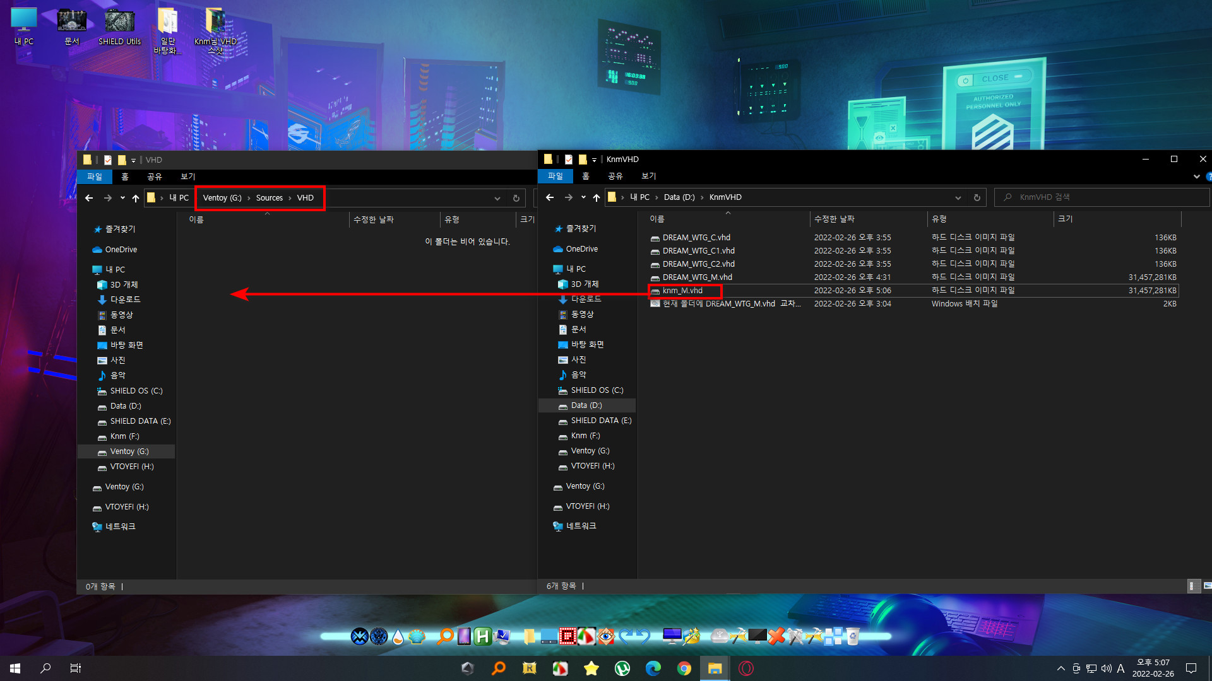
Task: Launch the tablet device dock icon
Action: 464,636
